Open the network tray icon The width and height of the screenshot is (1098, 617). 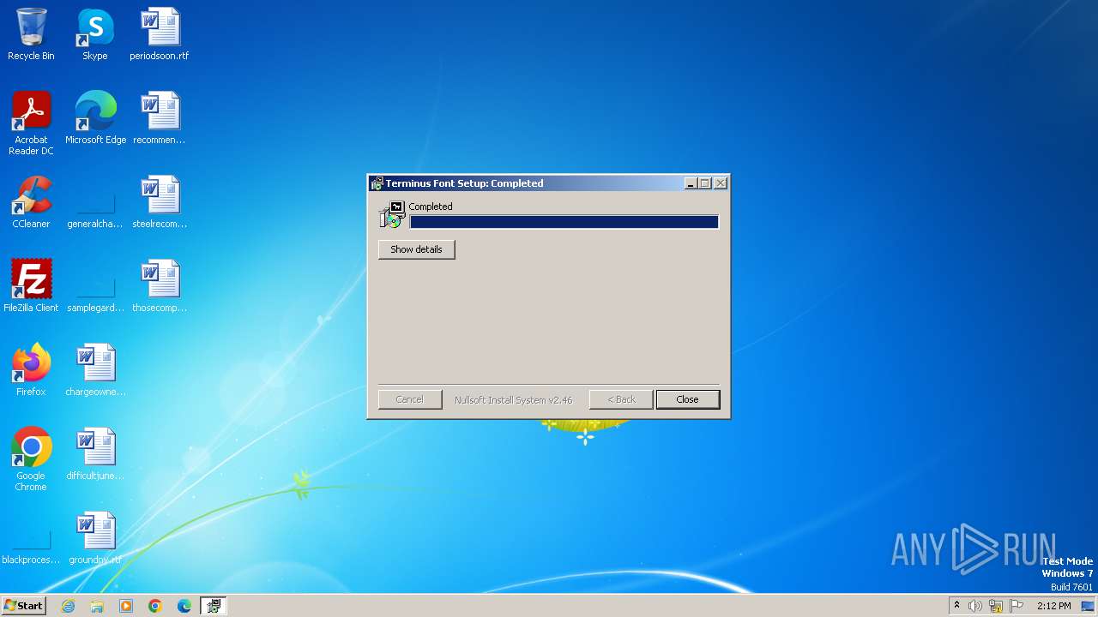(996, 606)
